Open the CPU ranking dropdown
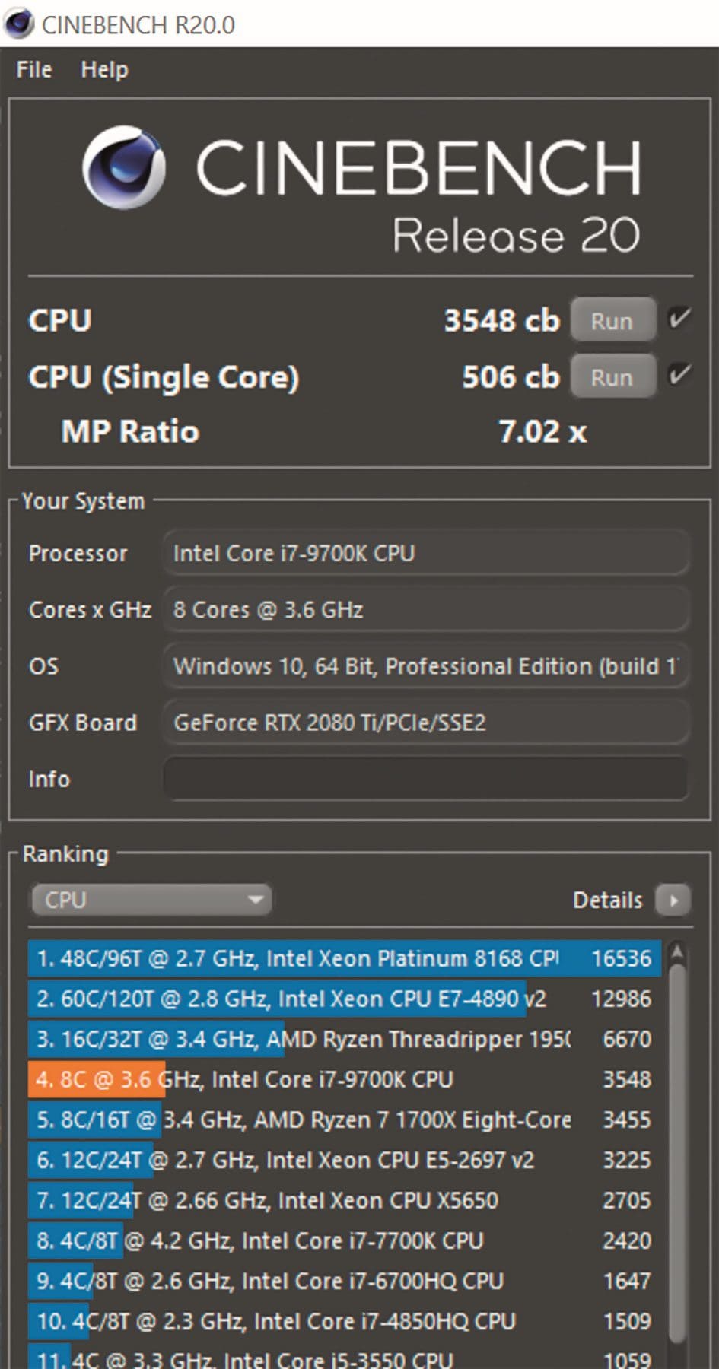The width and height of the screenshot is (719, 1369). (151, 900)
